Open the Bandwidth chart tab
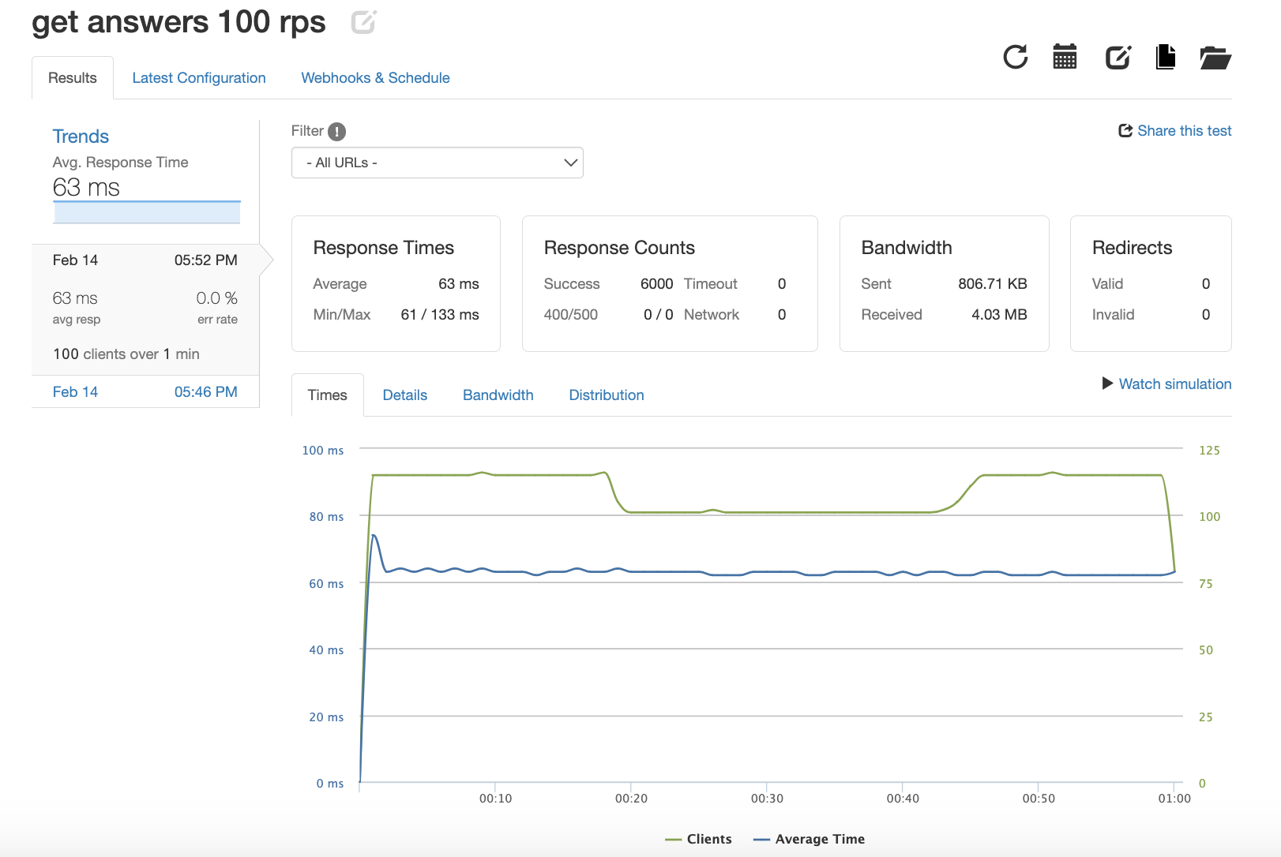The height and width of the screenshot is (857, 1281). [x=498, y=395]
